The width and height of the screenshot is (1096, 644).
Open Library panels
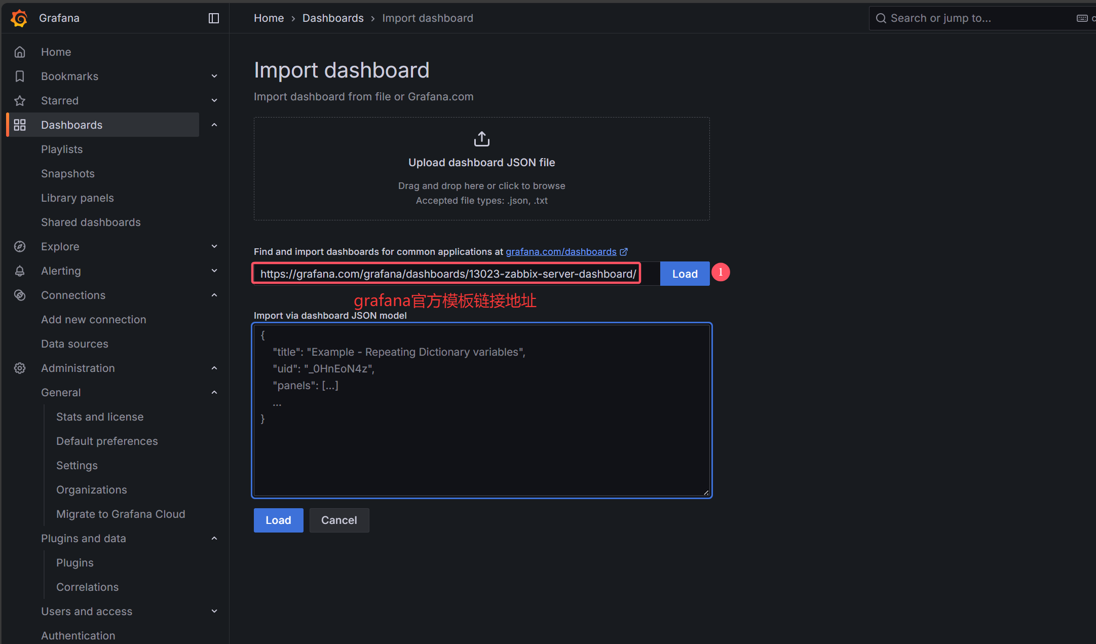tap(78, 198)
